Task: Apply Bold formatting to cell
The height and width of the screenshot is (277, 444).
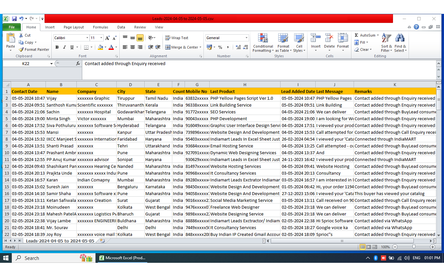Action: coord(57,47)
